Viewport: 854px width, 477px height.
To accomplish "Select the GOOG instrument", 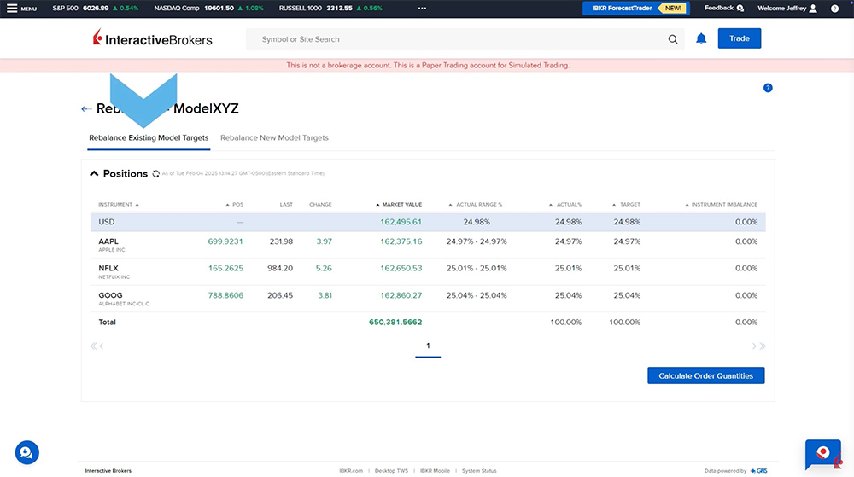I will pos(110,295).
